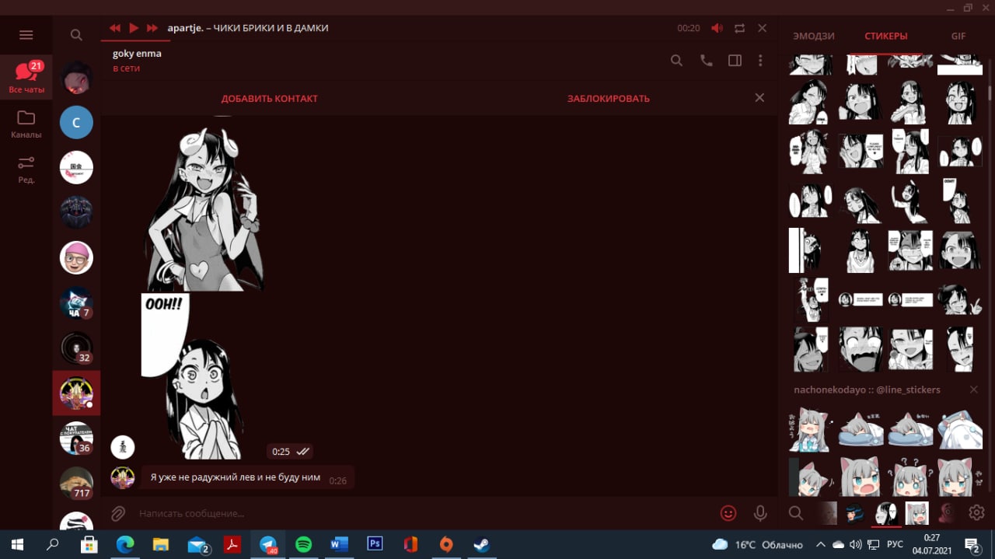
Task: Open Windows notification center
Action: pyautogui.click(x=972, y=544)
